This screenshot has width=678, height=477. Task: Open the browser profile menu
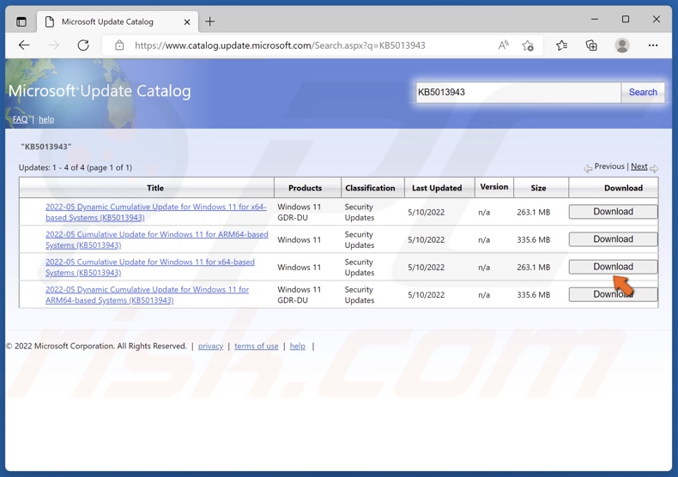coord(622,45)
